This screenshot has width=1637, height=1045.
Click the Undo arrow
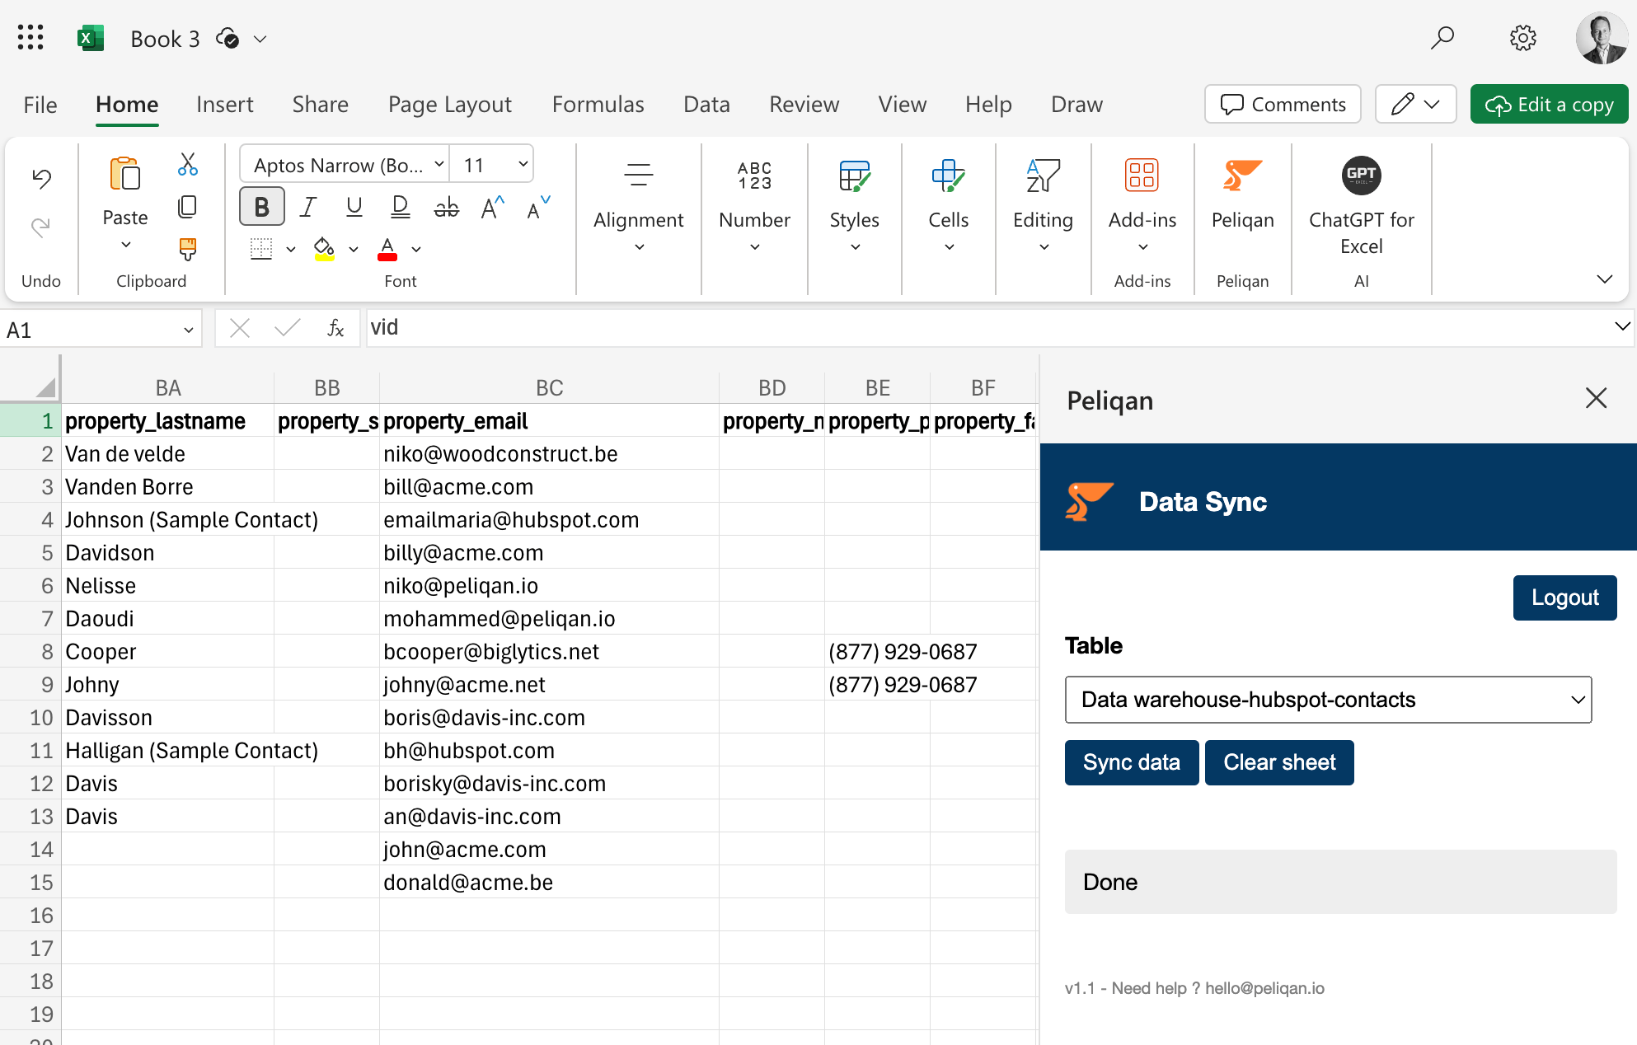41,178
